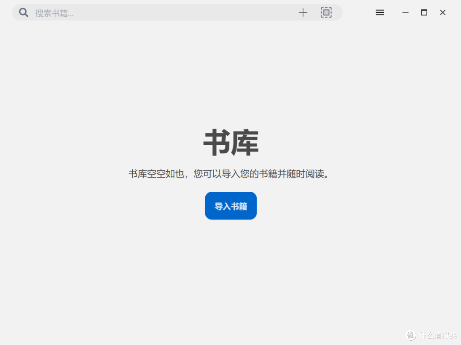Click the 书库空空如也 description text
The height and width of the screenshot is (345, 461).
tap(229, 173)
